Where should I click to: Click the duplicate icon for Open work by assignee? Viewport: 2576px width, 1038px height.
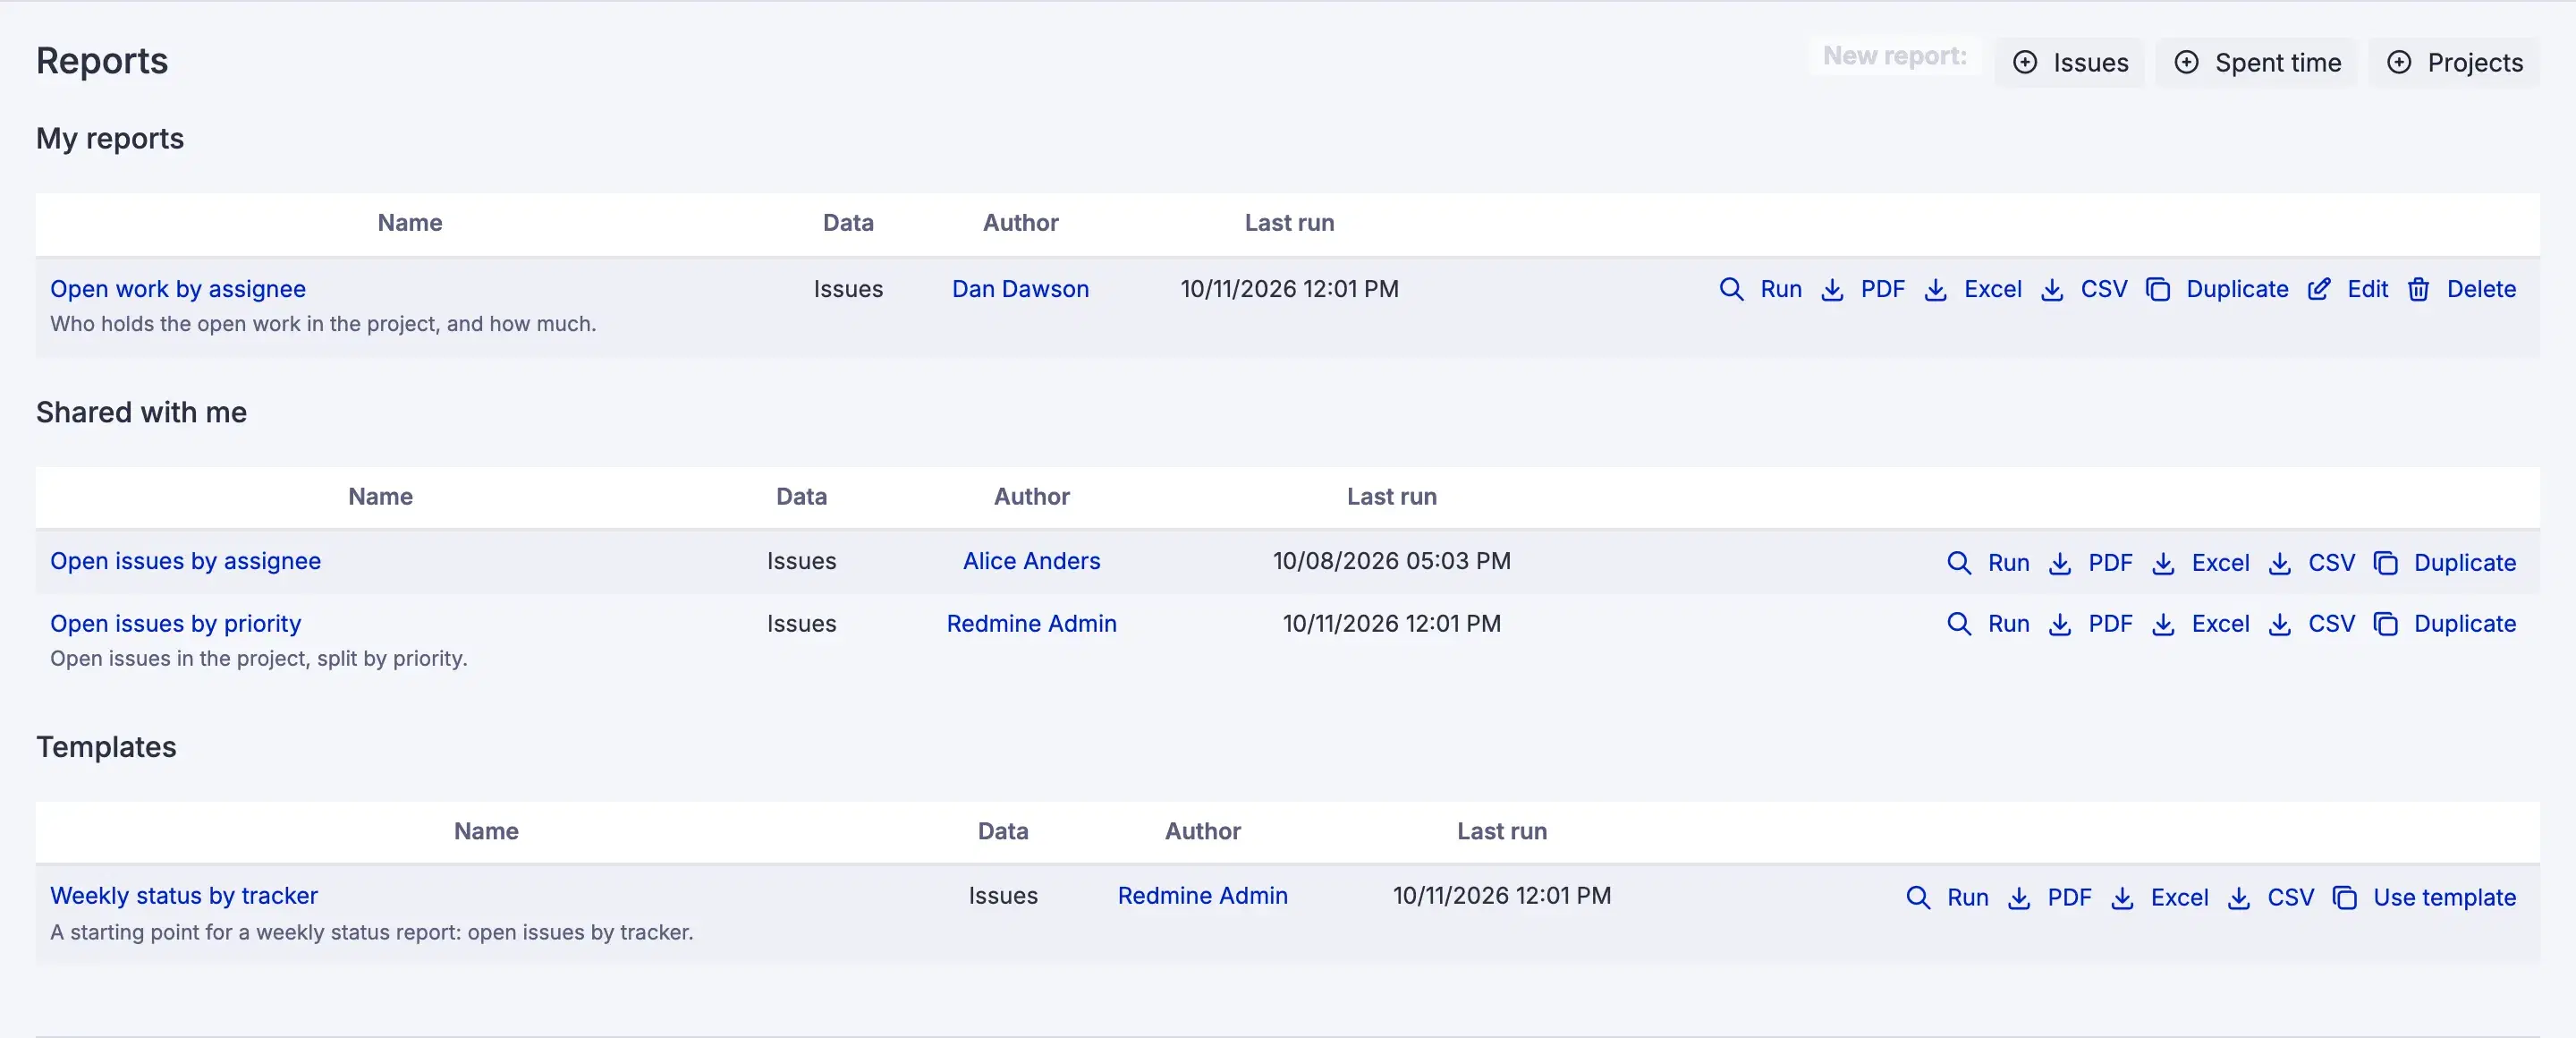pos(2158,289)
